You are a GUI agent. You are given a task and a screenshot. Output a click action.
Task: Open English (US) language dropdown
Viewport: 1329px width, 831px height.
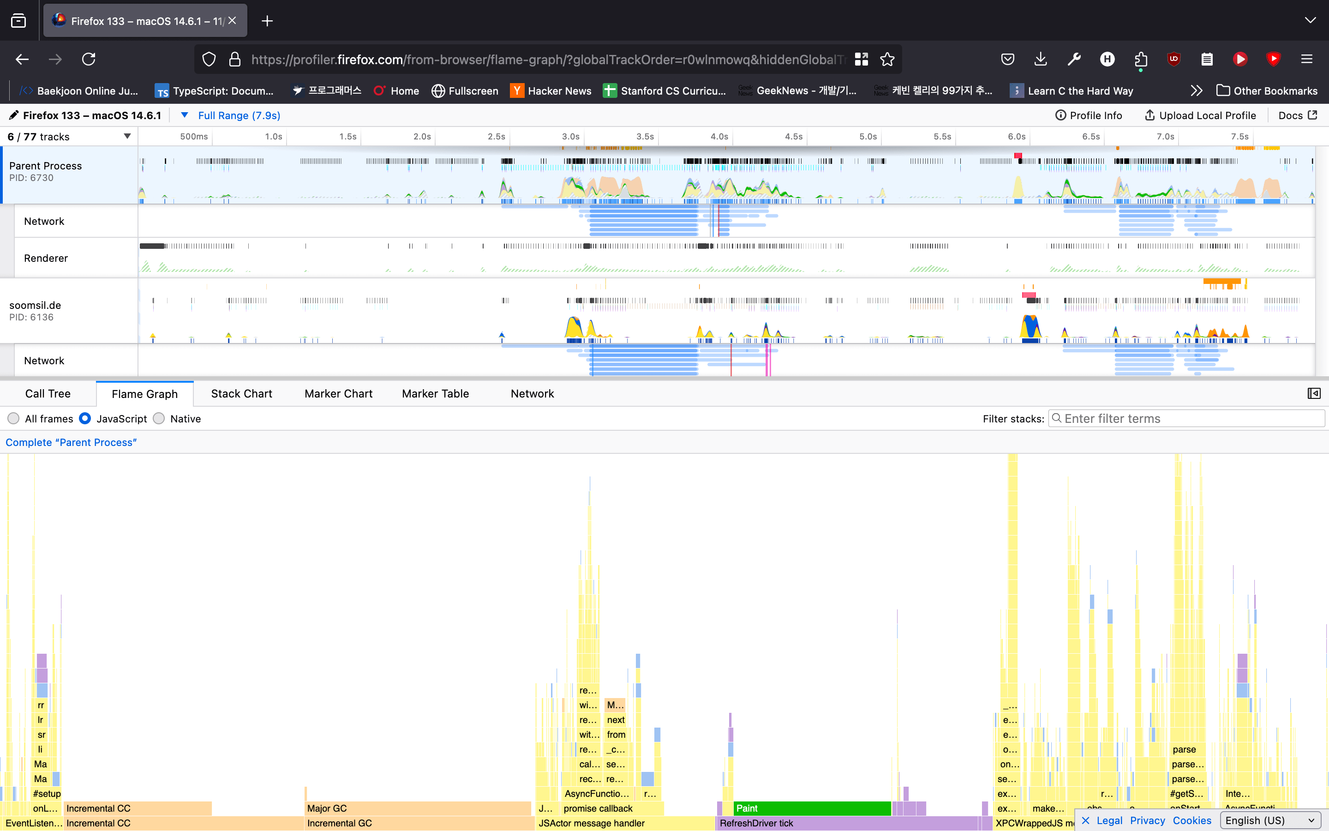tap(1269, 820)
